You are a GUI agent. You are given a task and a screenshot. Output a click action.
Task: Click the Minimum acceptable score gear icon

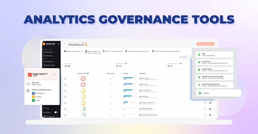pyautogui.click(x=28, y=91)
